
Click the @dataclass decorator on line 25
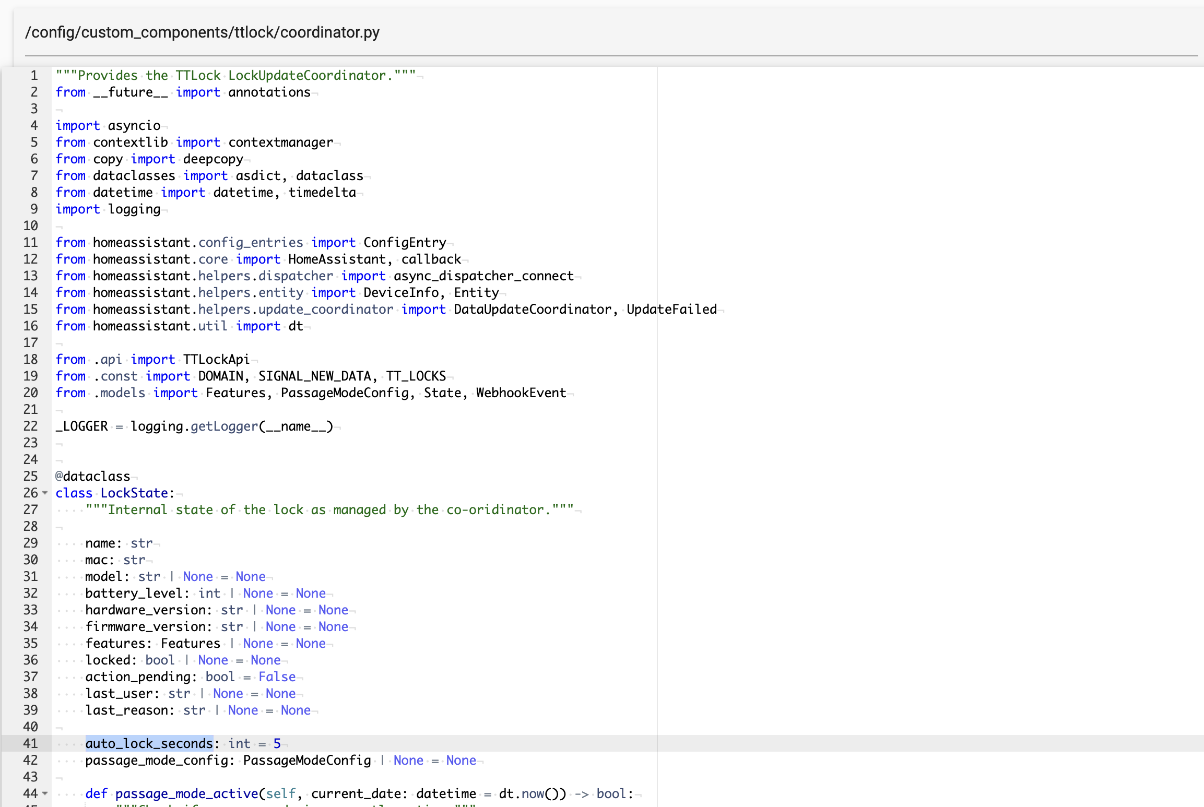tap(92, 476)
